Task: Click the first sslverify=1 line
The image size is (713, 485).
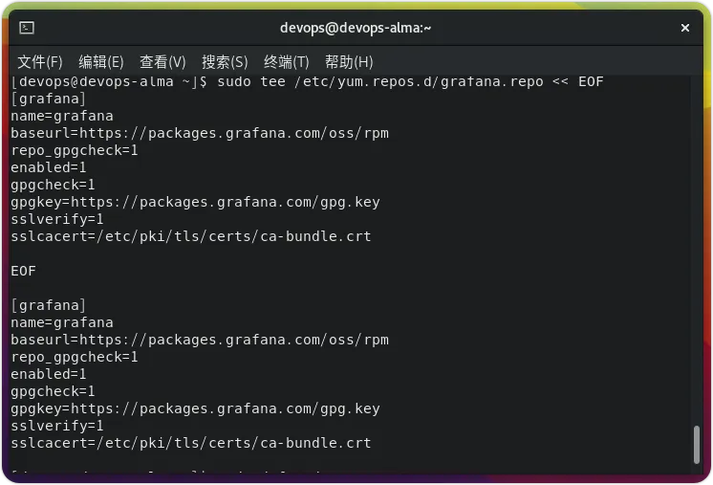Action: coord(56,219)
